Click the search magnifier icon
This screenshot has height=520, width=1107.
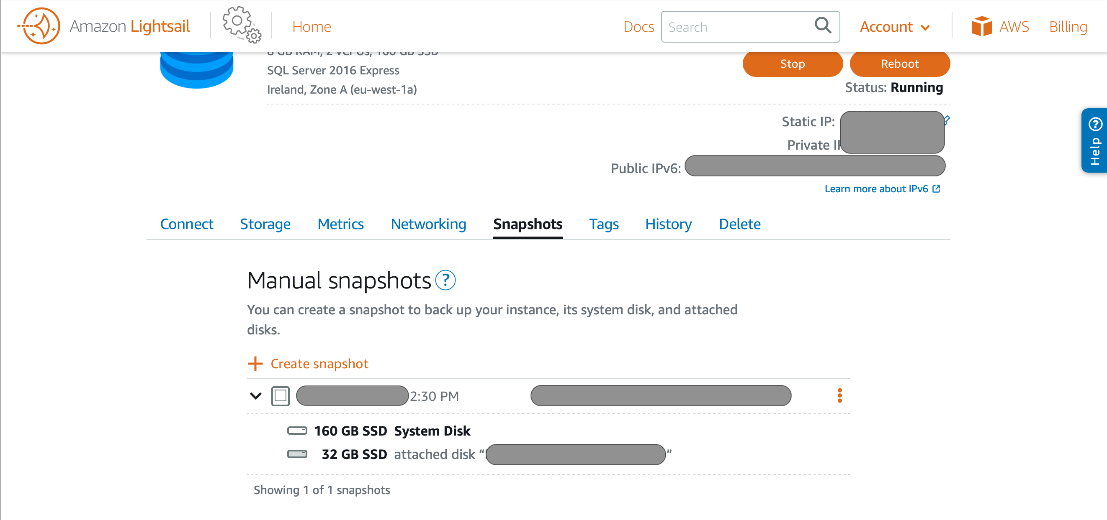(x=823, y=25)
